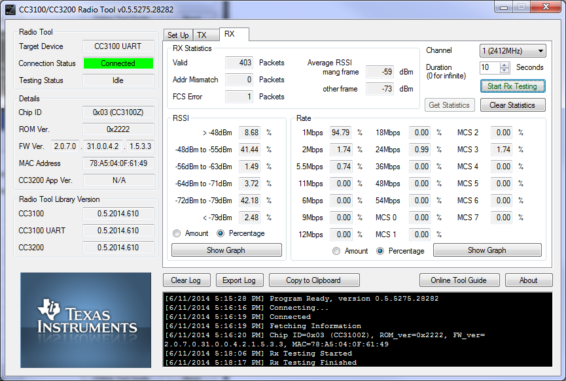This screenshot has height=381, width=566.
Task: Click log line 'Rx Testing Started'
Action: tap(258, 354)
